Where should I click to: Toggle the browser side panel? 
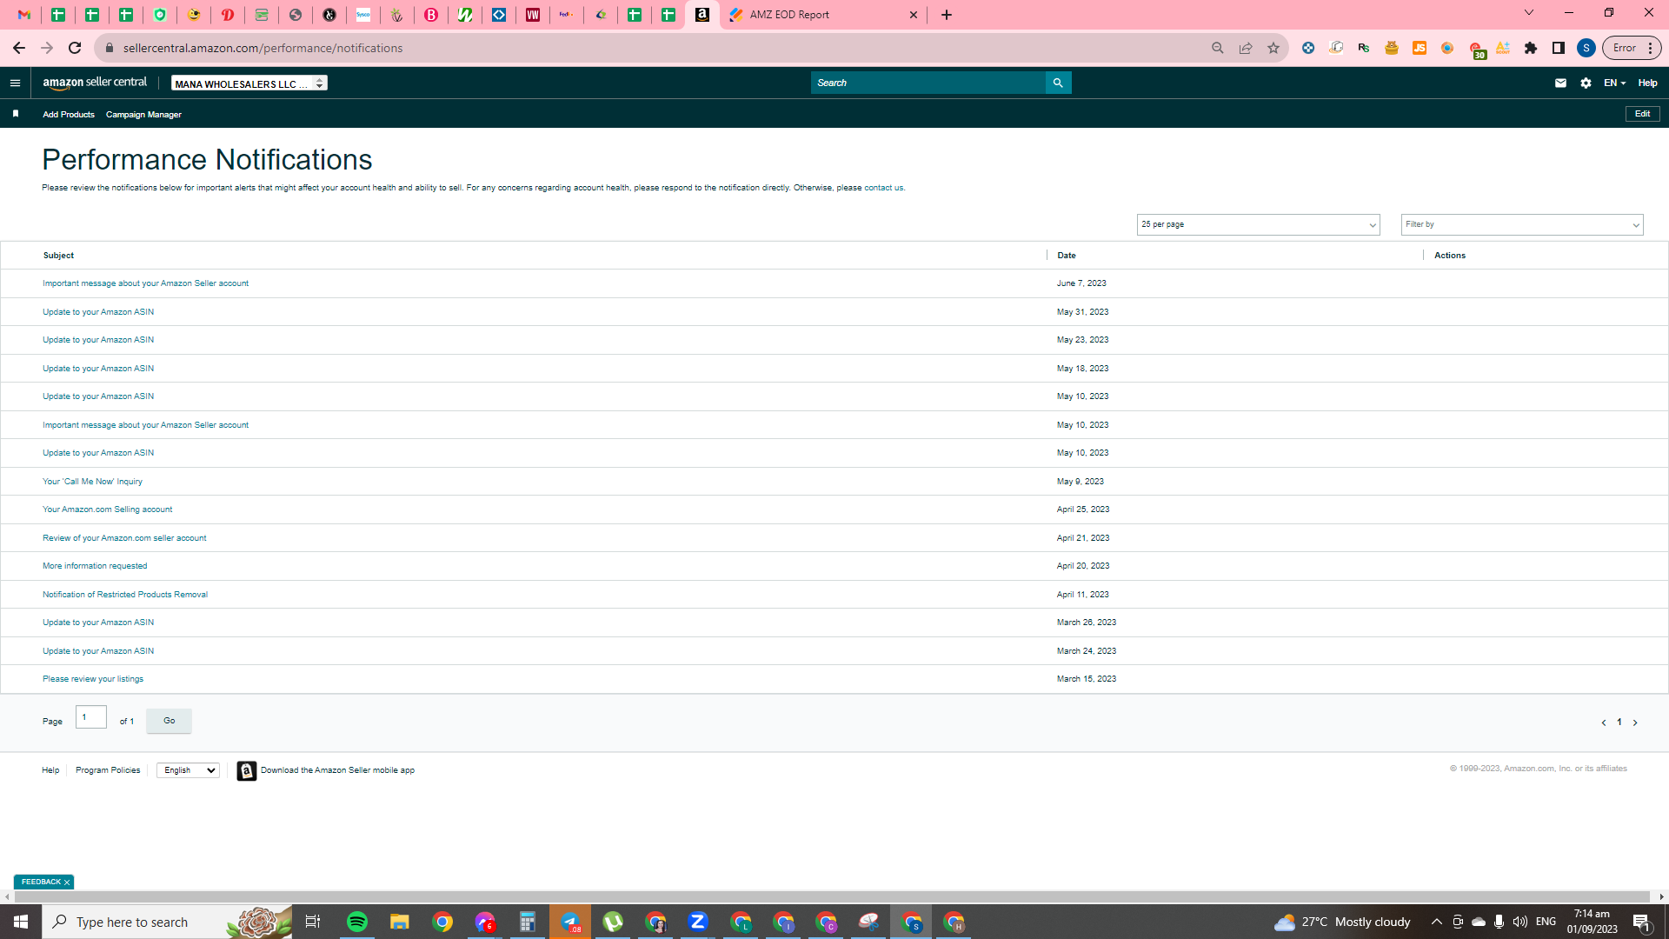pos(1559,48)
